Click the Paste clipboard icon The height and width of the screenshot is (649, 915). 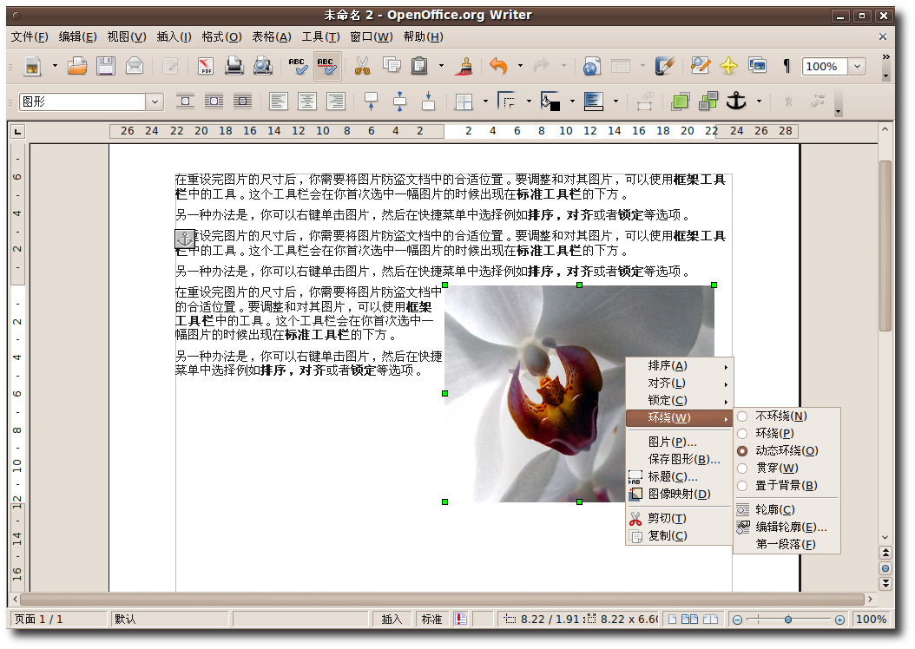coord(419,66)
